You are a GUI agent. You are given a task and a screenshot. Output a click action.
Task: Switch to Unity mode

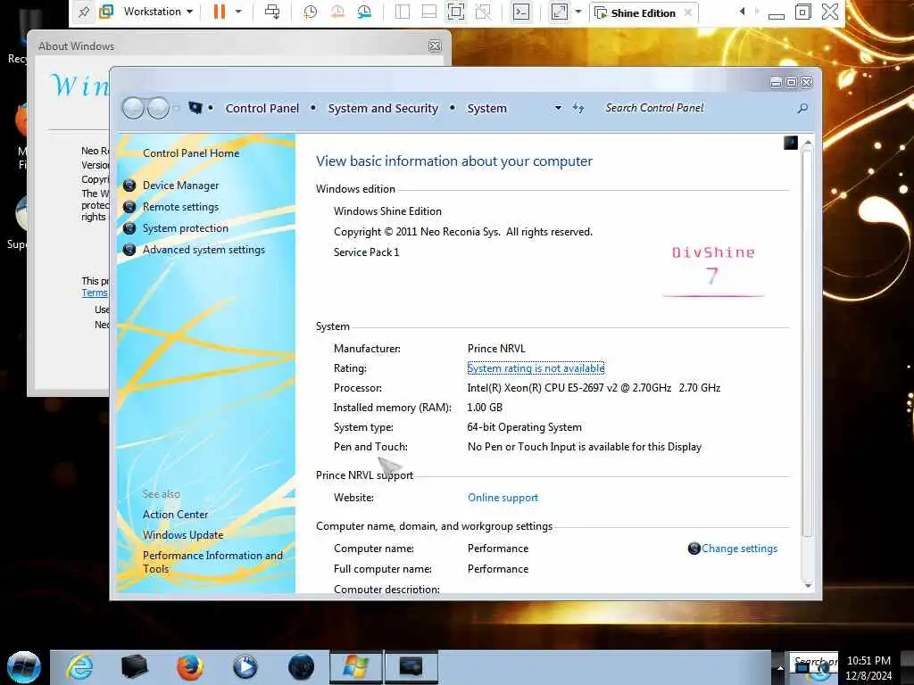483,12
